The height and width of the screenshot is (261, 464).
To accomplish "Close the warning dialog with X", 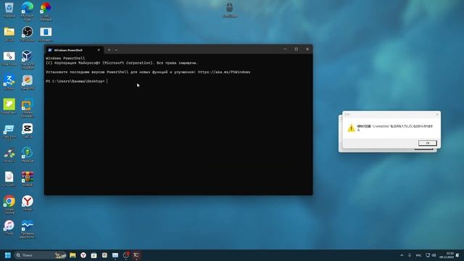I will (437, 115).
